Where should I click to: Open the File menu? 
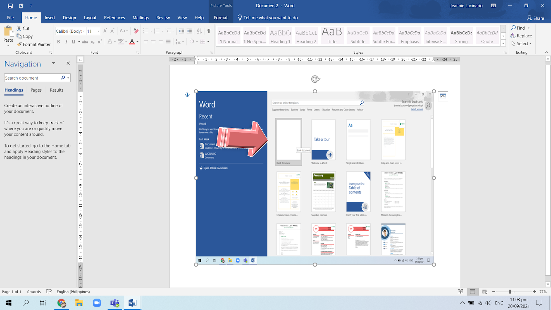tap(10, 18)
